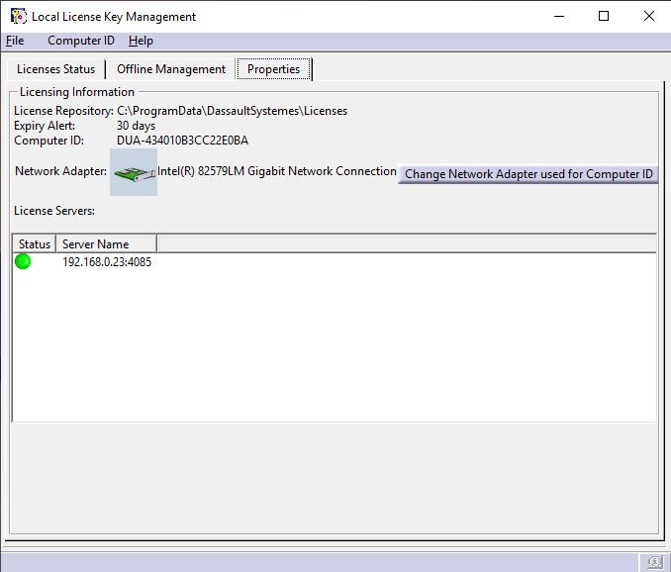Click the Computer ID value DUA-434010B3CC22E0BA
The height and width of the screenshot is (572, 671).
click(x=182, y=141)
